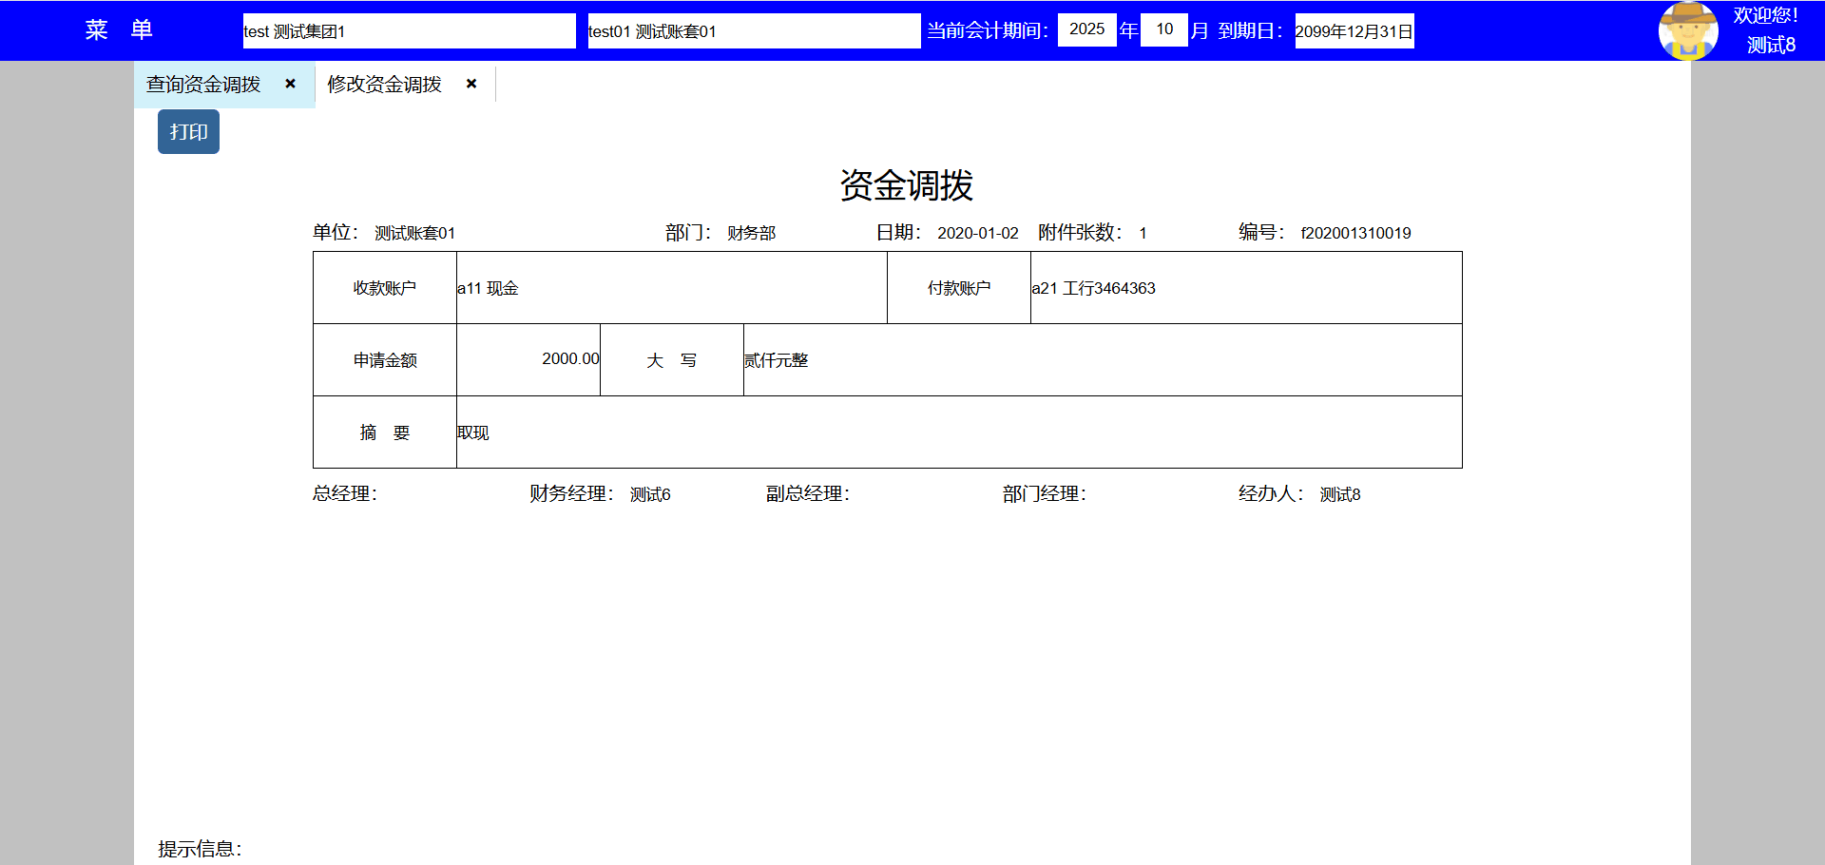Click the expiry date field 2099年12月31日
The image size is (1825, 865).
pos(1354,31)
